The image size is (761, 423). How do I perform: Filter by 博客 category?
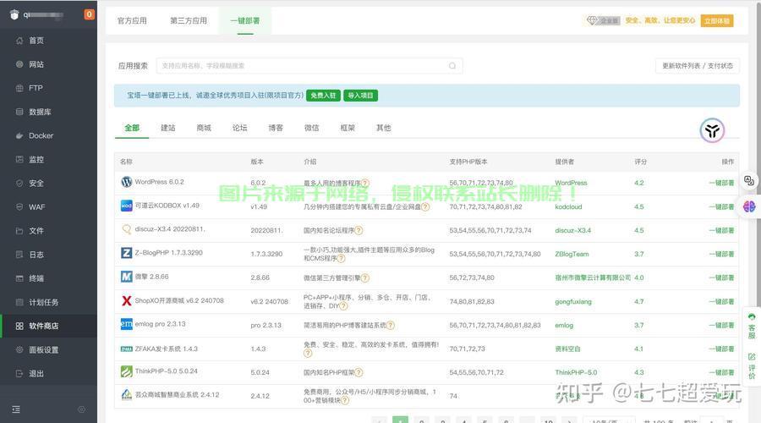[x=276, y=128]
